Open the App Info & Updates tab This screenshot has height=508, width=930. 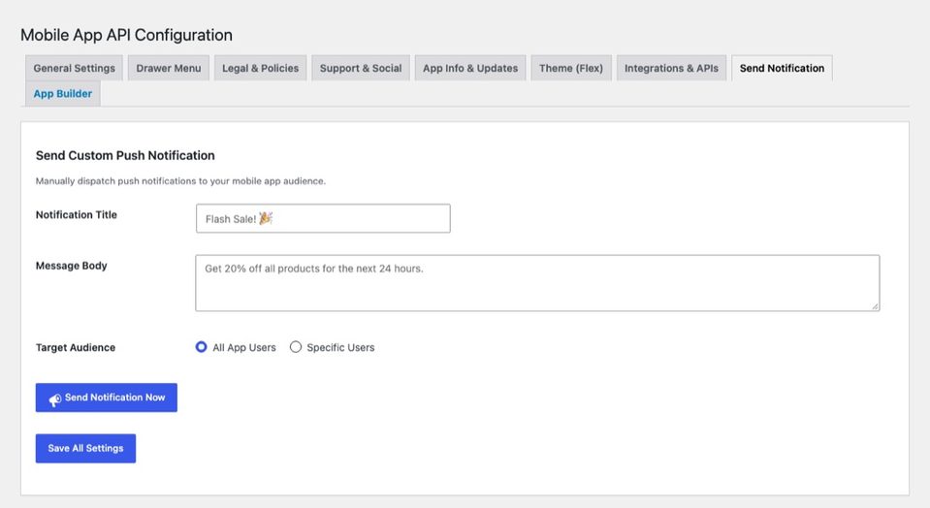pyautogui.click(x=470, y=68)
